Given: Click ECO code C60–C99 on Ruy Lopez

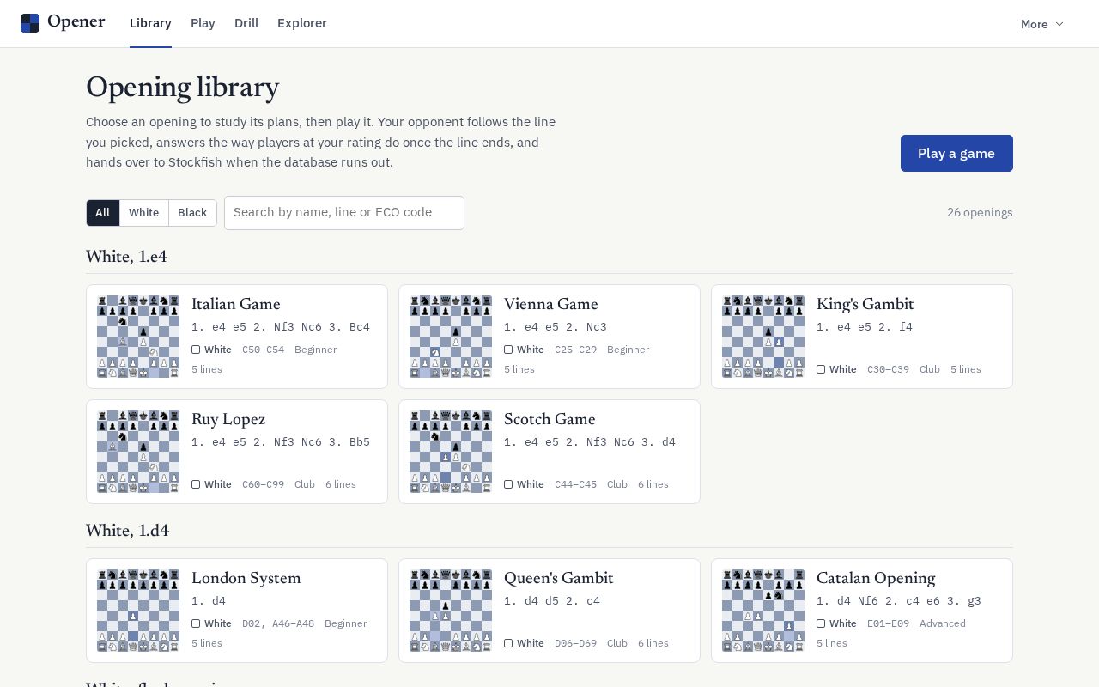Looking at the screenshot, I should click(263, 484).
